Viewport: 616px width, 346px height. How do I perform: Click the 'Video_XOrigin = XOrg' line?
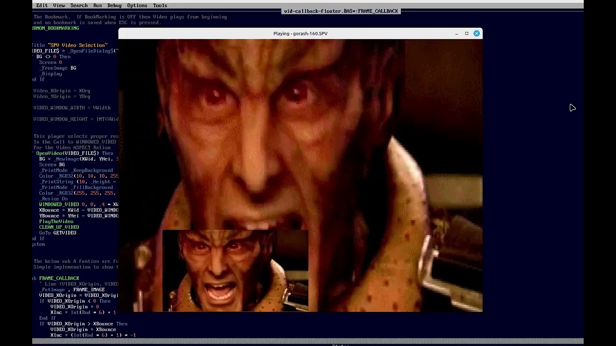(62, 91)
